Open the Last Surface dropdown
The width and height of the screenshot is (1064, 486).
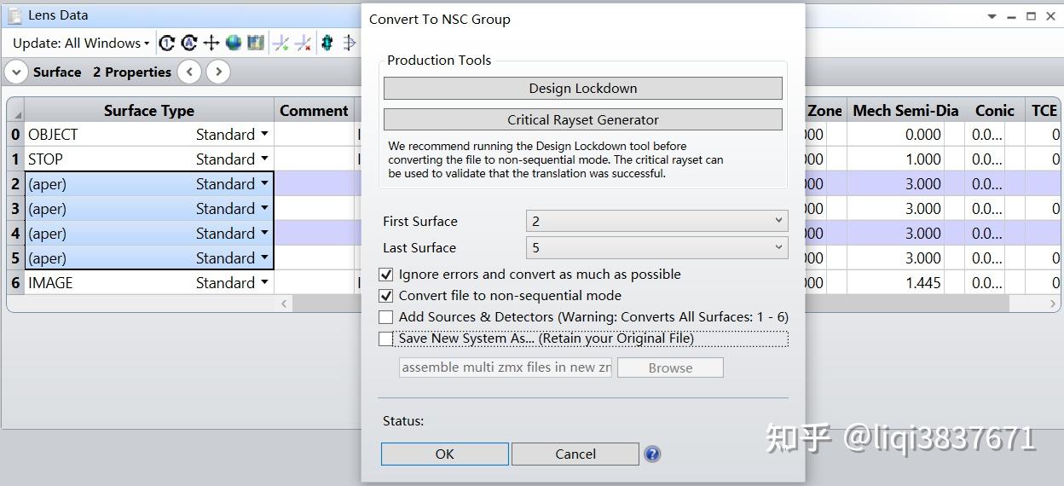[x=656, y=247]
